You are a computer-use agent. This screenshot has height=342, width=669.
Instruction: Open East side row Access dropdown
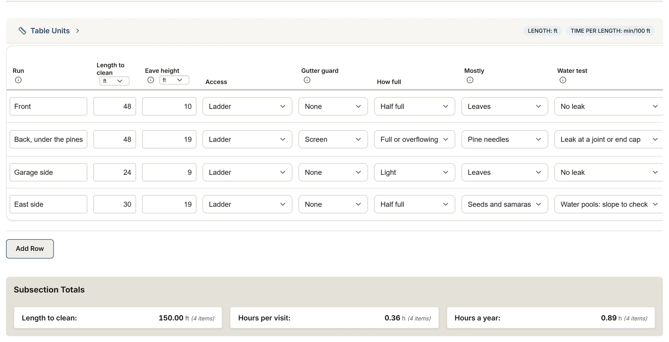[x=247, y=204]
